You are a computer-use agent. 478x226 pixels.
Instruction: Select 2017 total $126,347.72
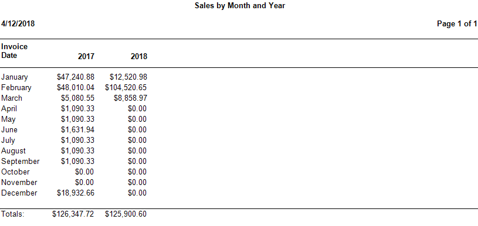pos(73,214)
